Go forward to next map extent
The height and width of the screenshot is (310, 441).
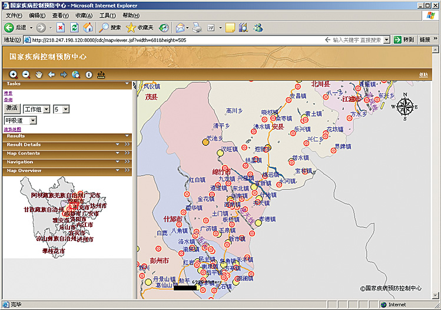(x=64, y=75)
